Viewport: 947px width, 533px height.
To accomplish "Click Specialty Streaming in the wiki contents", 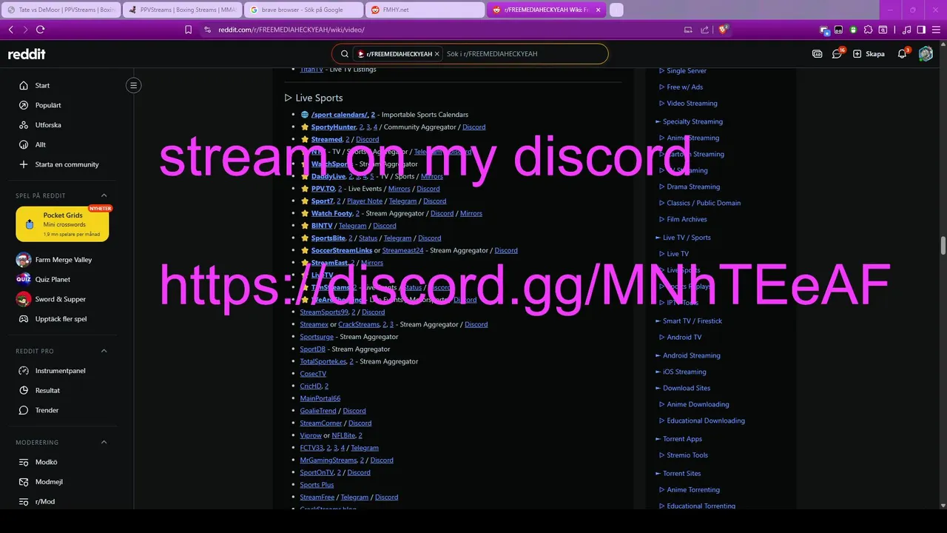I will (692, 121).
